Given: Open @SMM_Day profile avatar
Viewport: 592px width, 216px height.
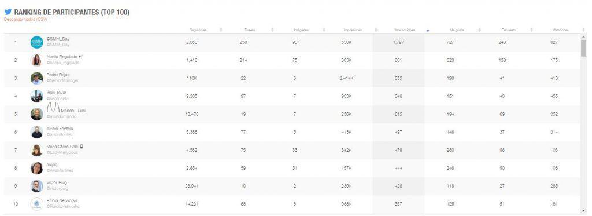Looking at the screenshot, I should tap(36, 42).
